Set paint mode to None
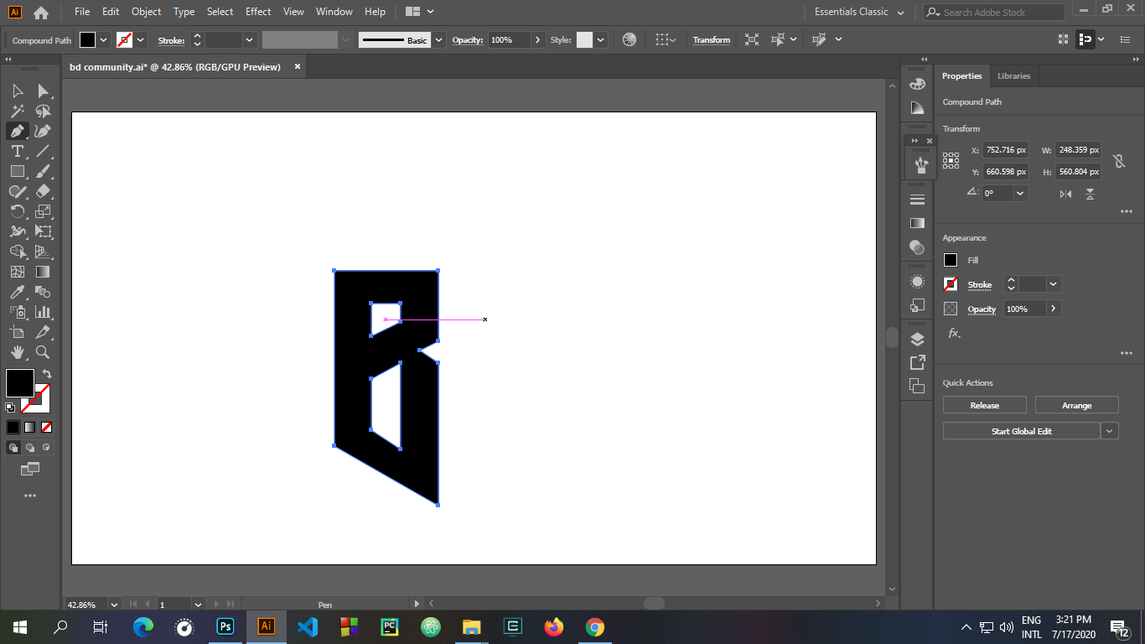Image resolution: width=1145 pixels, height=644 pixels. pos(47,427)
